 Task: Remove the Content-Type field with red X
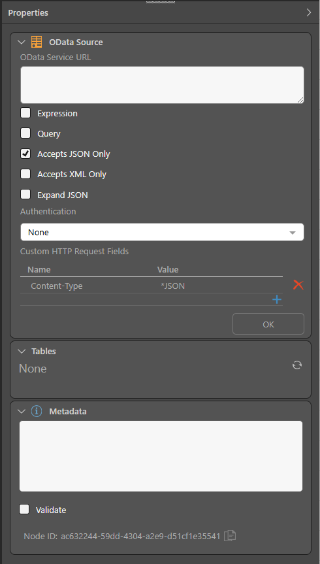(x=298, y=286)
